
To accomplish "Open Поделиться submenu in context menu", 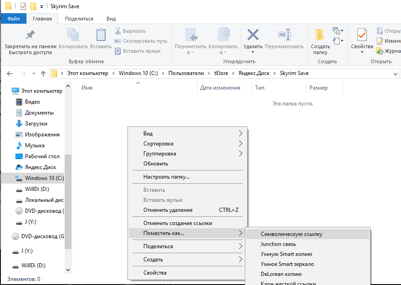I will pyautogui.click(x=188, y=246).
